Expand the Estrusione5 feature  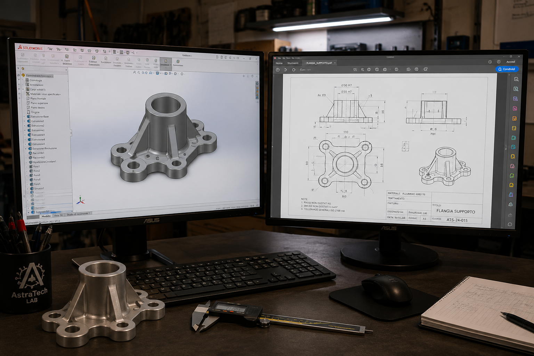pyautogui.click(x=25, y=144)
